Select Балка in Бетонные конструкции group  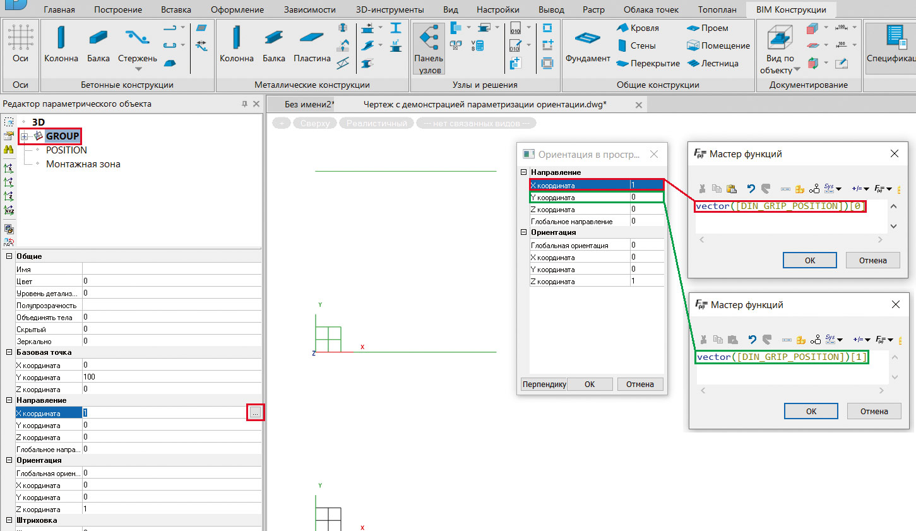(98, 44)
